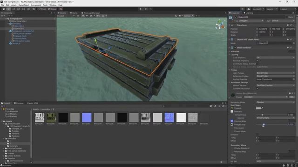Open the Window menu
298x167 pixels.
pyautogui.click(x=53, y=5)
